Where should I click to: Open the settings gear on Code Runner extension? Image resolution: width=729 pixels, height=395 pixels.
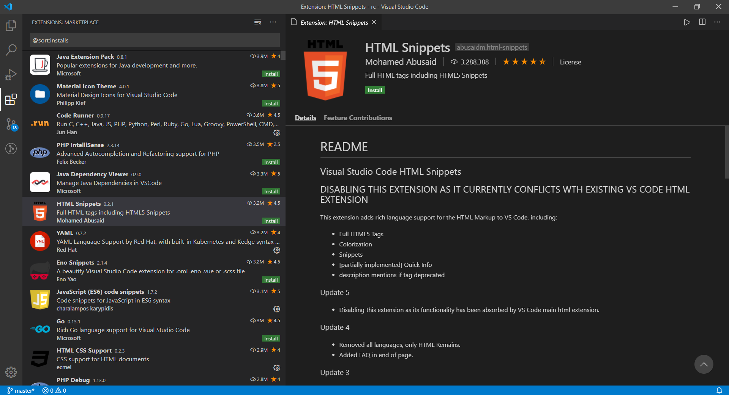click(276, 133)
